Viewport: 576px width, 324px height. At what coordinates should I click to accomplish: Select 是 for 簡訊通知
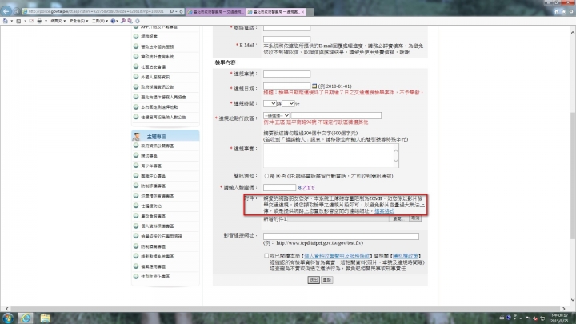(266, 176)
